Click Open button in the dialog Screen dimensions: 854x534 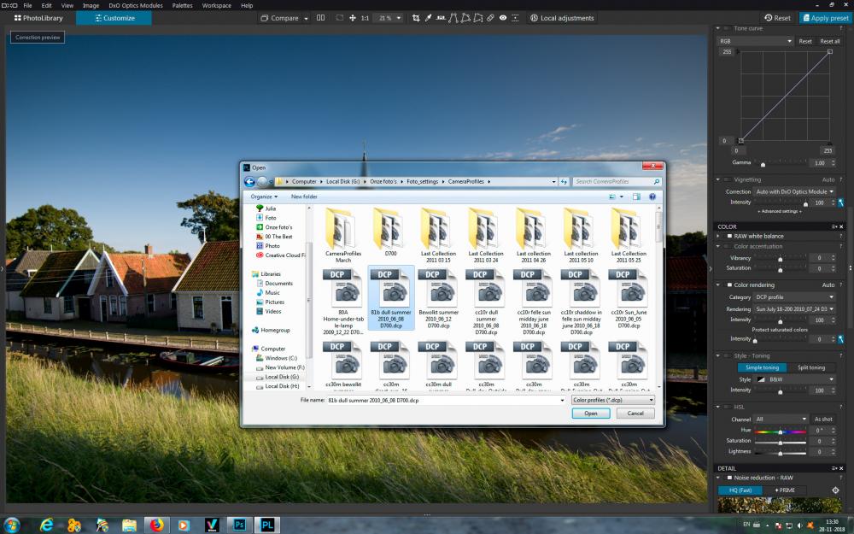point(591,414)
